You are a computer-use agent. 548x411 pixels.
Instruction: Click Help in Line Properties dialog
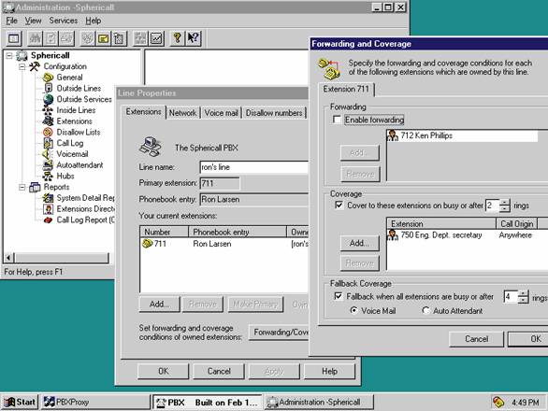329,371
